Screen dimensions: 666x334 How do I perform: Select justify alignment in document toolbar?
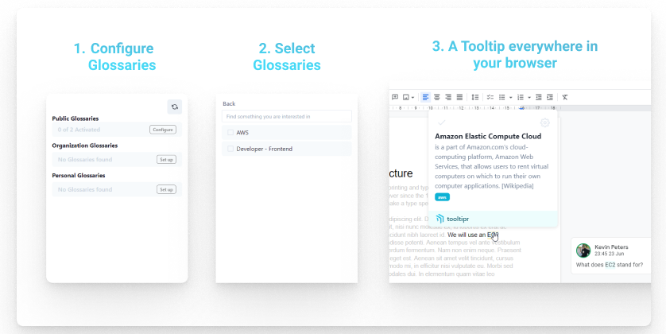(x=459, y=97)
